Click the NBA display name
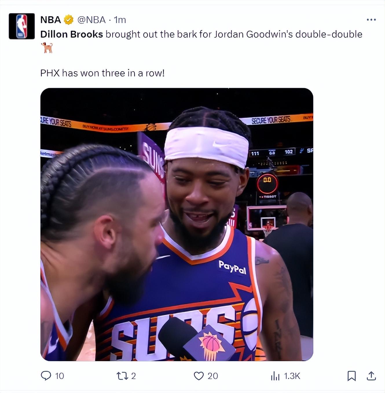The image size is (385, 393). click(51, 20)
